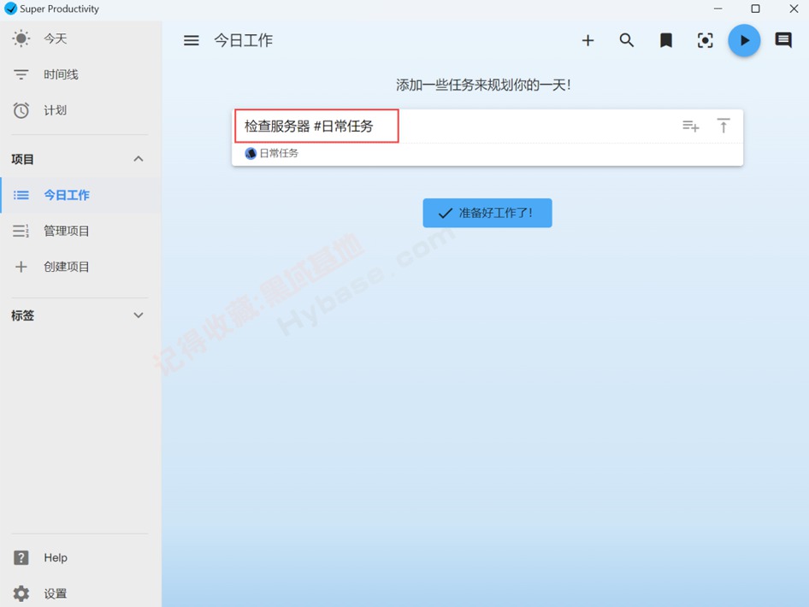Minimize the Super Productivity window
The image size is (809, 607).
[x=717, y=9]
